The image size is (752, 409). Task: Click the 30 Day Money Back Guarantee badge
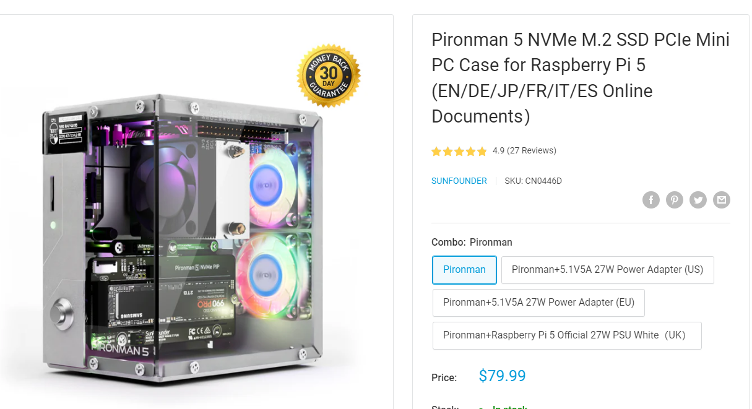[x=329, y=75]
